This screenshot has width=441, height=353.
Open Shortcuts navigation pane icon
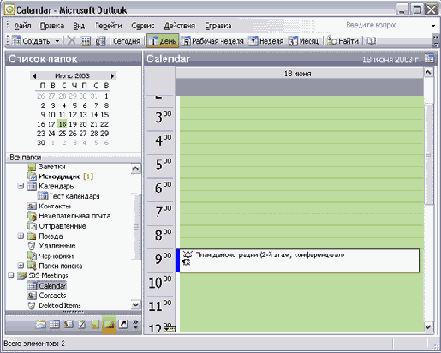pyautogui.click(x=123, y=325)
